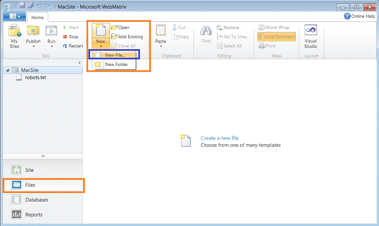Restart the site server
This screenshot has height=226, width=379.
point(73,46)
